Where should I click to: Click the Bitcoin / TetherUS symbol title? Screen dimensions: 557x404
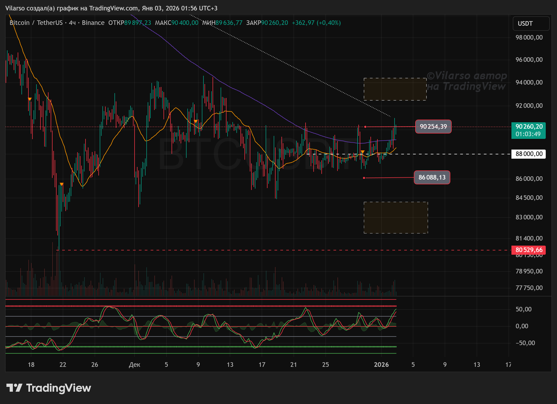tap(36, 23)
